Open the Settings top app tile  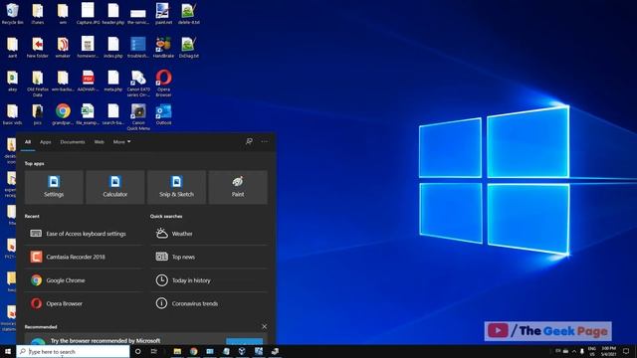(54, 187)
